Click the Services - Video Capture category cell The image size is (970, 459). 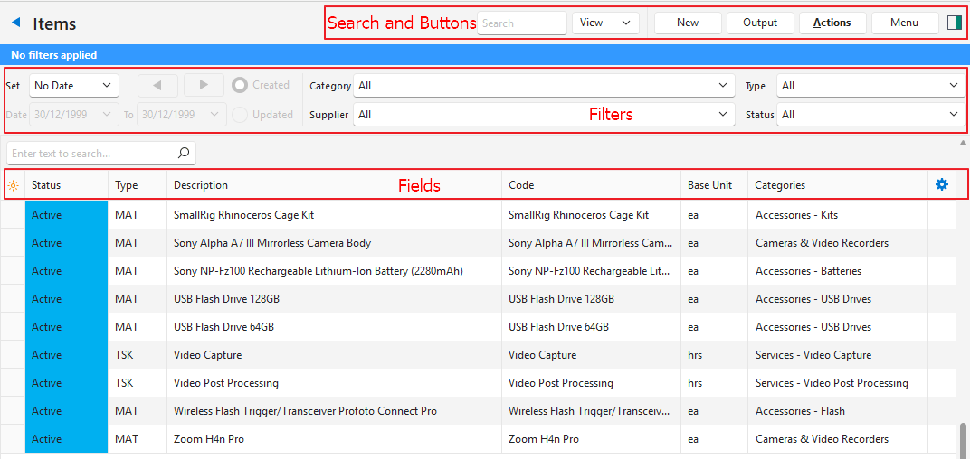point(838,354)
